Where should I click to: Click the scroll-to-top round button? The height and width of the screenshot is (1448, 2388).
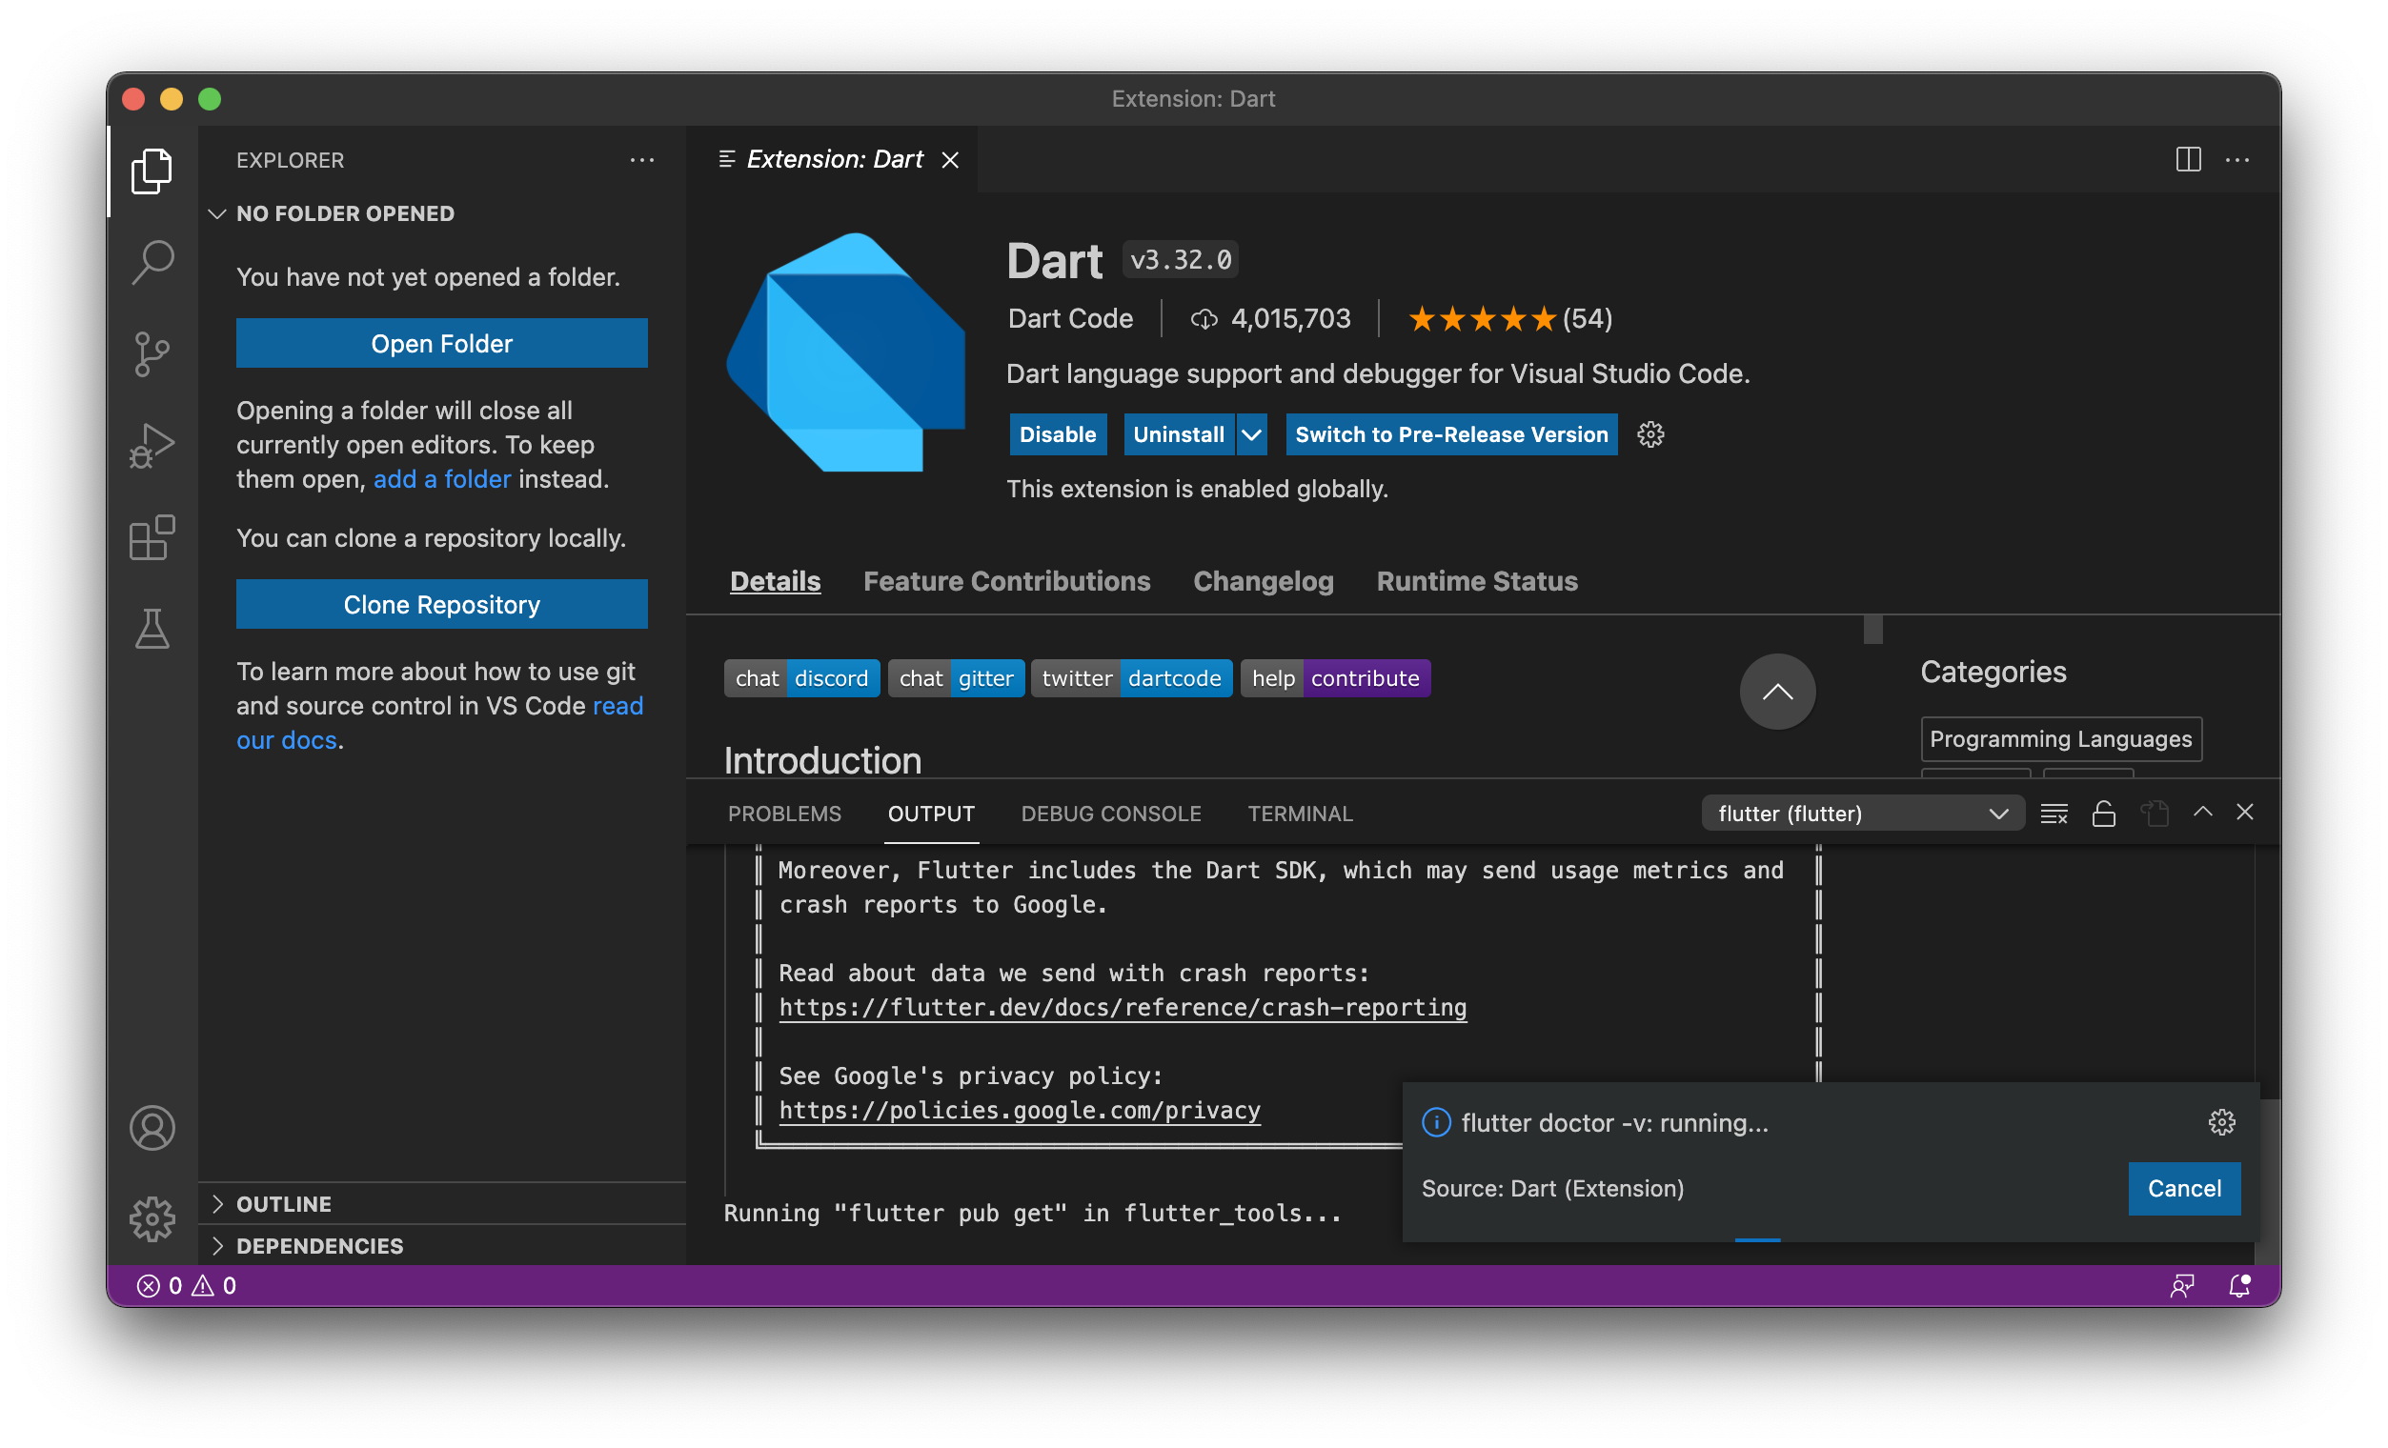1776,692
